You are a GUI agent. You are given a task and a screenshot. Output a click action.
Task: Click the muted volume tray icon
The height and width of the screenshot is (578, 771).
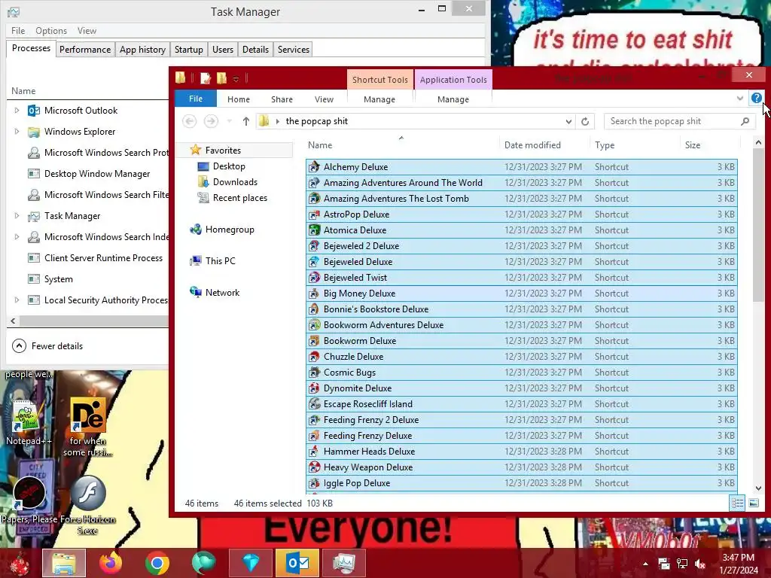click(699, 564)
